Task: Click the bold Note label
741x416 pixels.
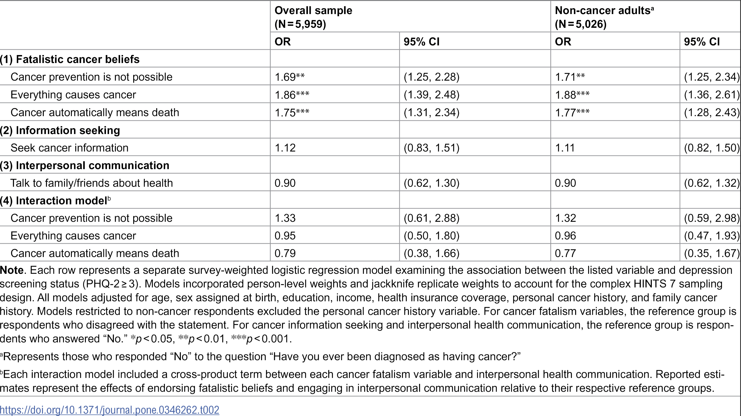Action: coord(12,270)
